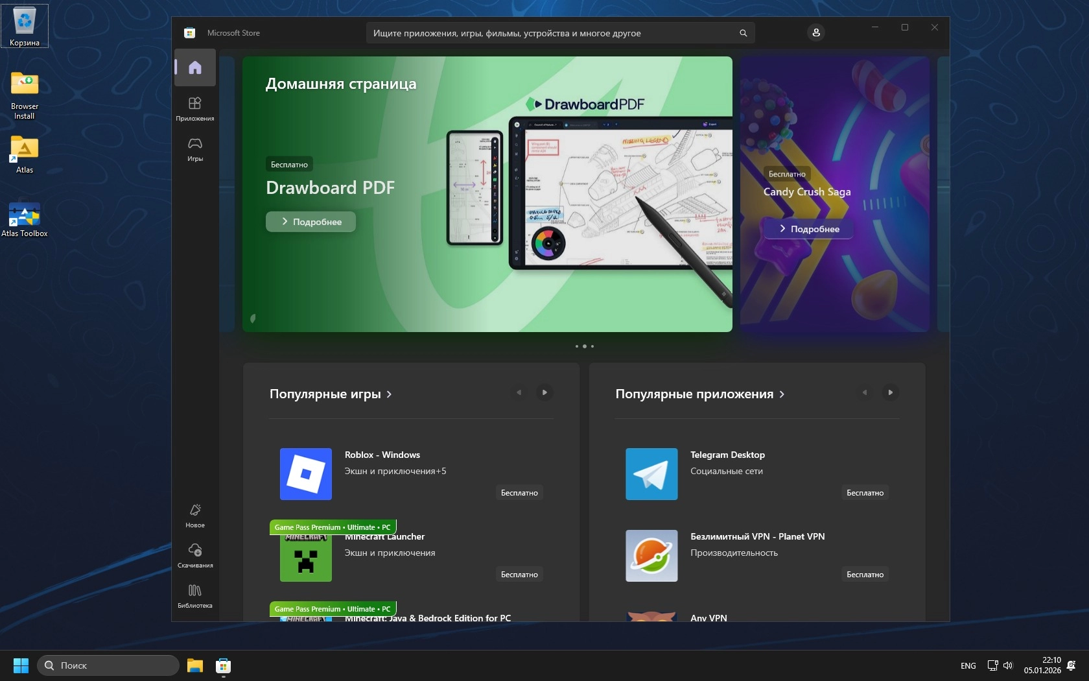Screen dimensions: 1089x681
Task: Open the Новое sidebar item
Action: coord(195,516)
